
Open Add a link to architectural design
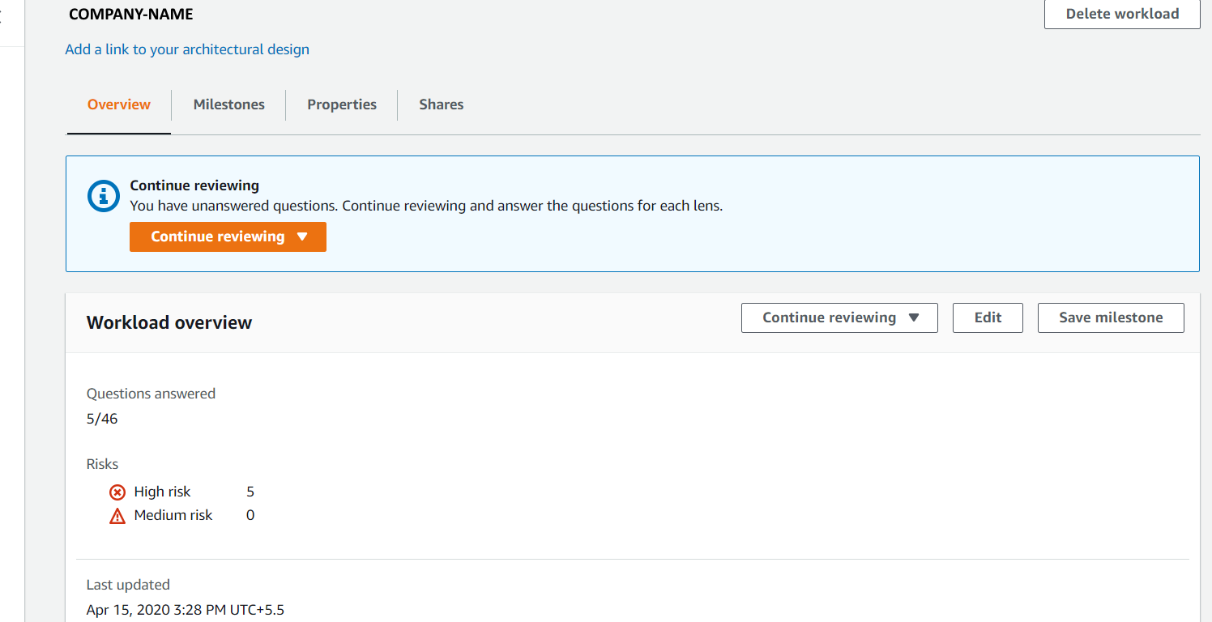(187, 49)
